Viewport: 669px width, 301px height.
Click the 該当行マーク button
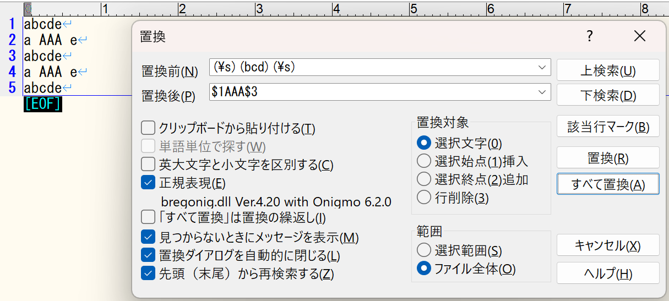pyautogui.click(x=608, y=127)
